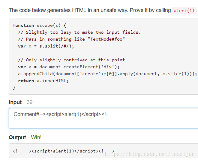
Task: Click the 'Only slightly contrived' comment line
Action: pos(73,60)
